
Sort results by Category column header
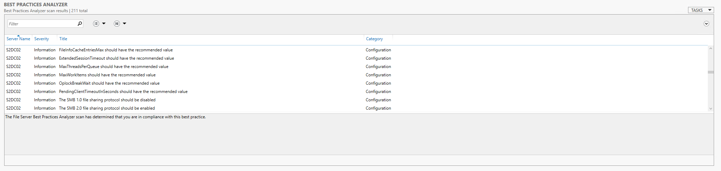[374, 39]
